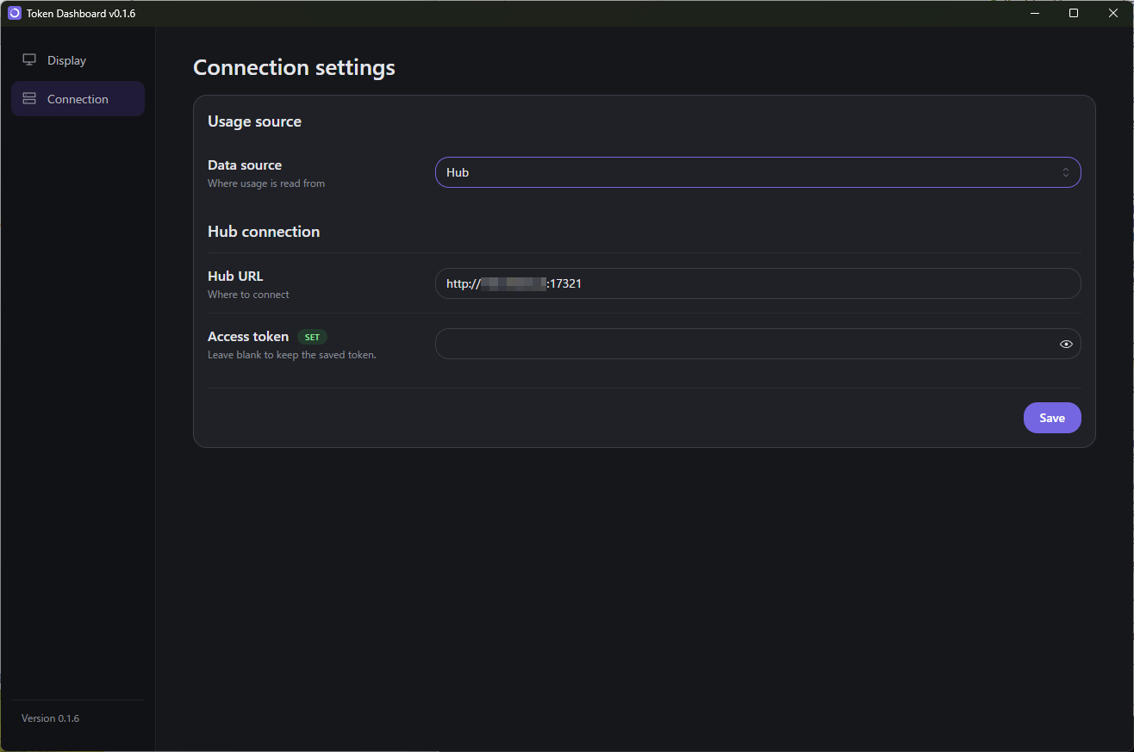This screenshot has height=752, width=1134.
Task: Click 'Leave blank to keep the saved token' hint
Action: click(292, 355)
